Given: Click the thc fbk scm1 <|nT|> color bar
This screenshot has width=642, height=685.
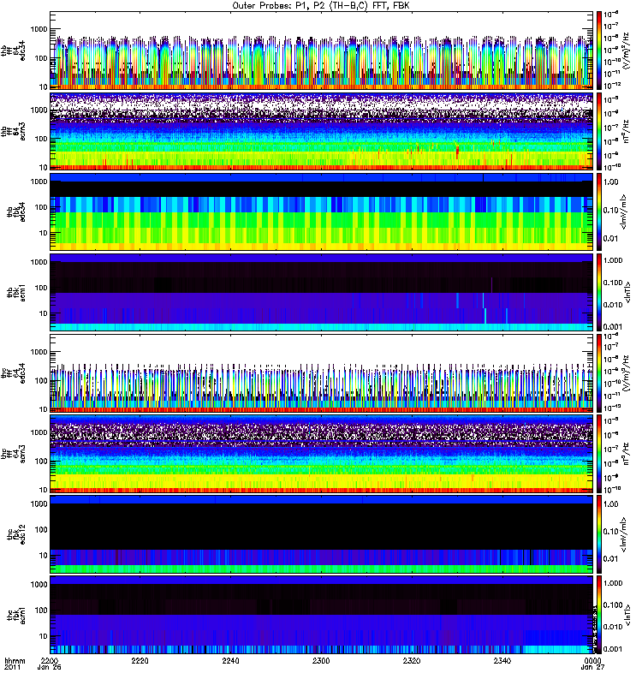Looking at the screenshot, I should pyautogui.click(x=598, y=615).
